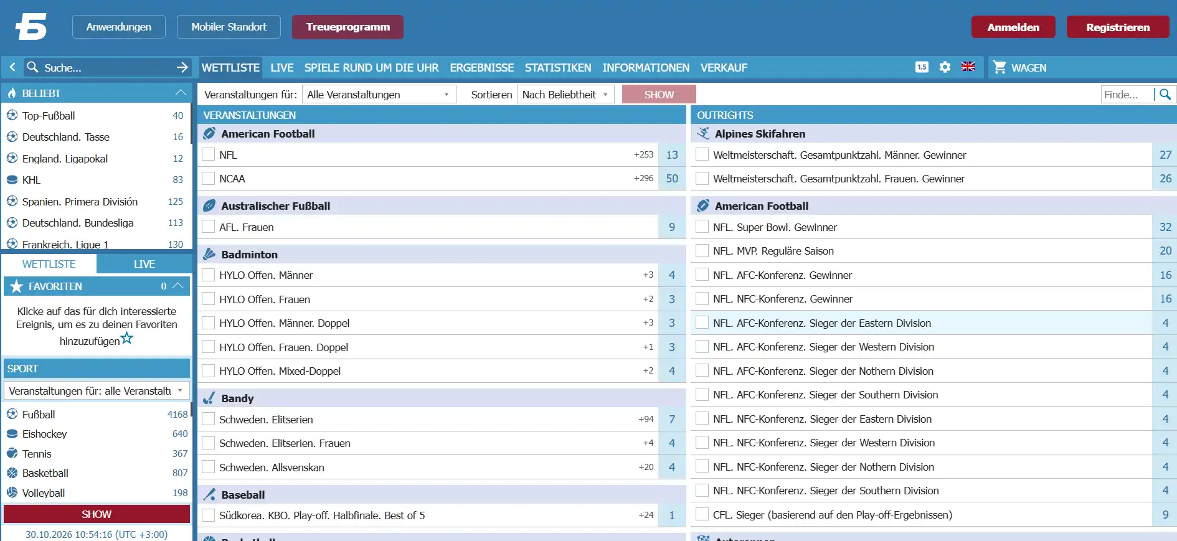
Task: Check the NCAA event checkbox
Action: (209, 179)
